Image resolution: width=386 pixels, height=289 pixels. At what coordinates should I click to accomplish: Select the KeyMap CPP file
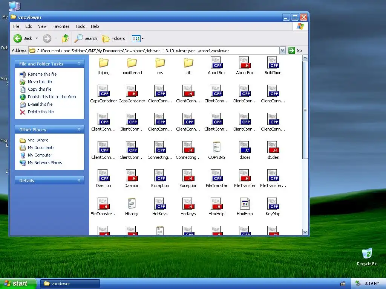click(x=273, y=207)
